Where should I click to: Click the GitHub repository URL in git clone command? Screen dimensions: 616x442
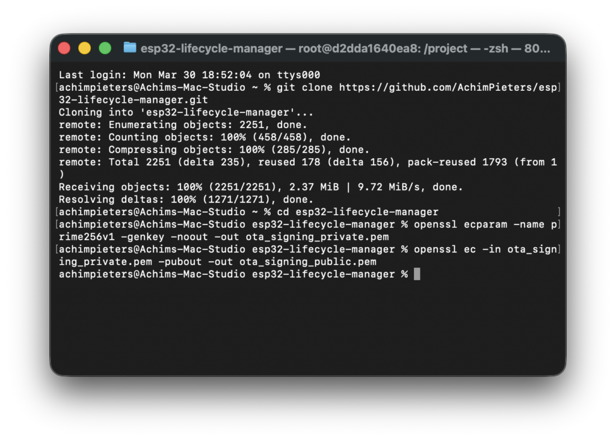pyautogui.click(x=449, y=87)
